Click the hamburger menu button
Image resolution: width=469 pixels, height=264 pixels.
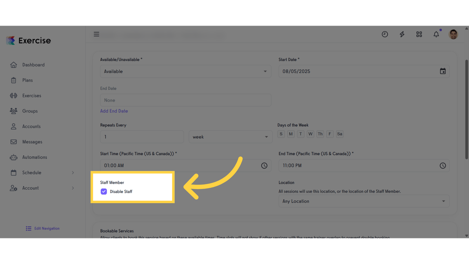click(96, 34)
